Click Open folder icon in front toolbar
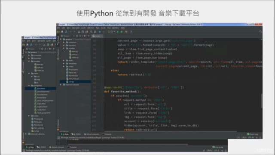 [58, 32]
